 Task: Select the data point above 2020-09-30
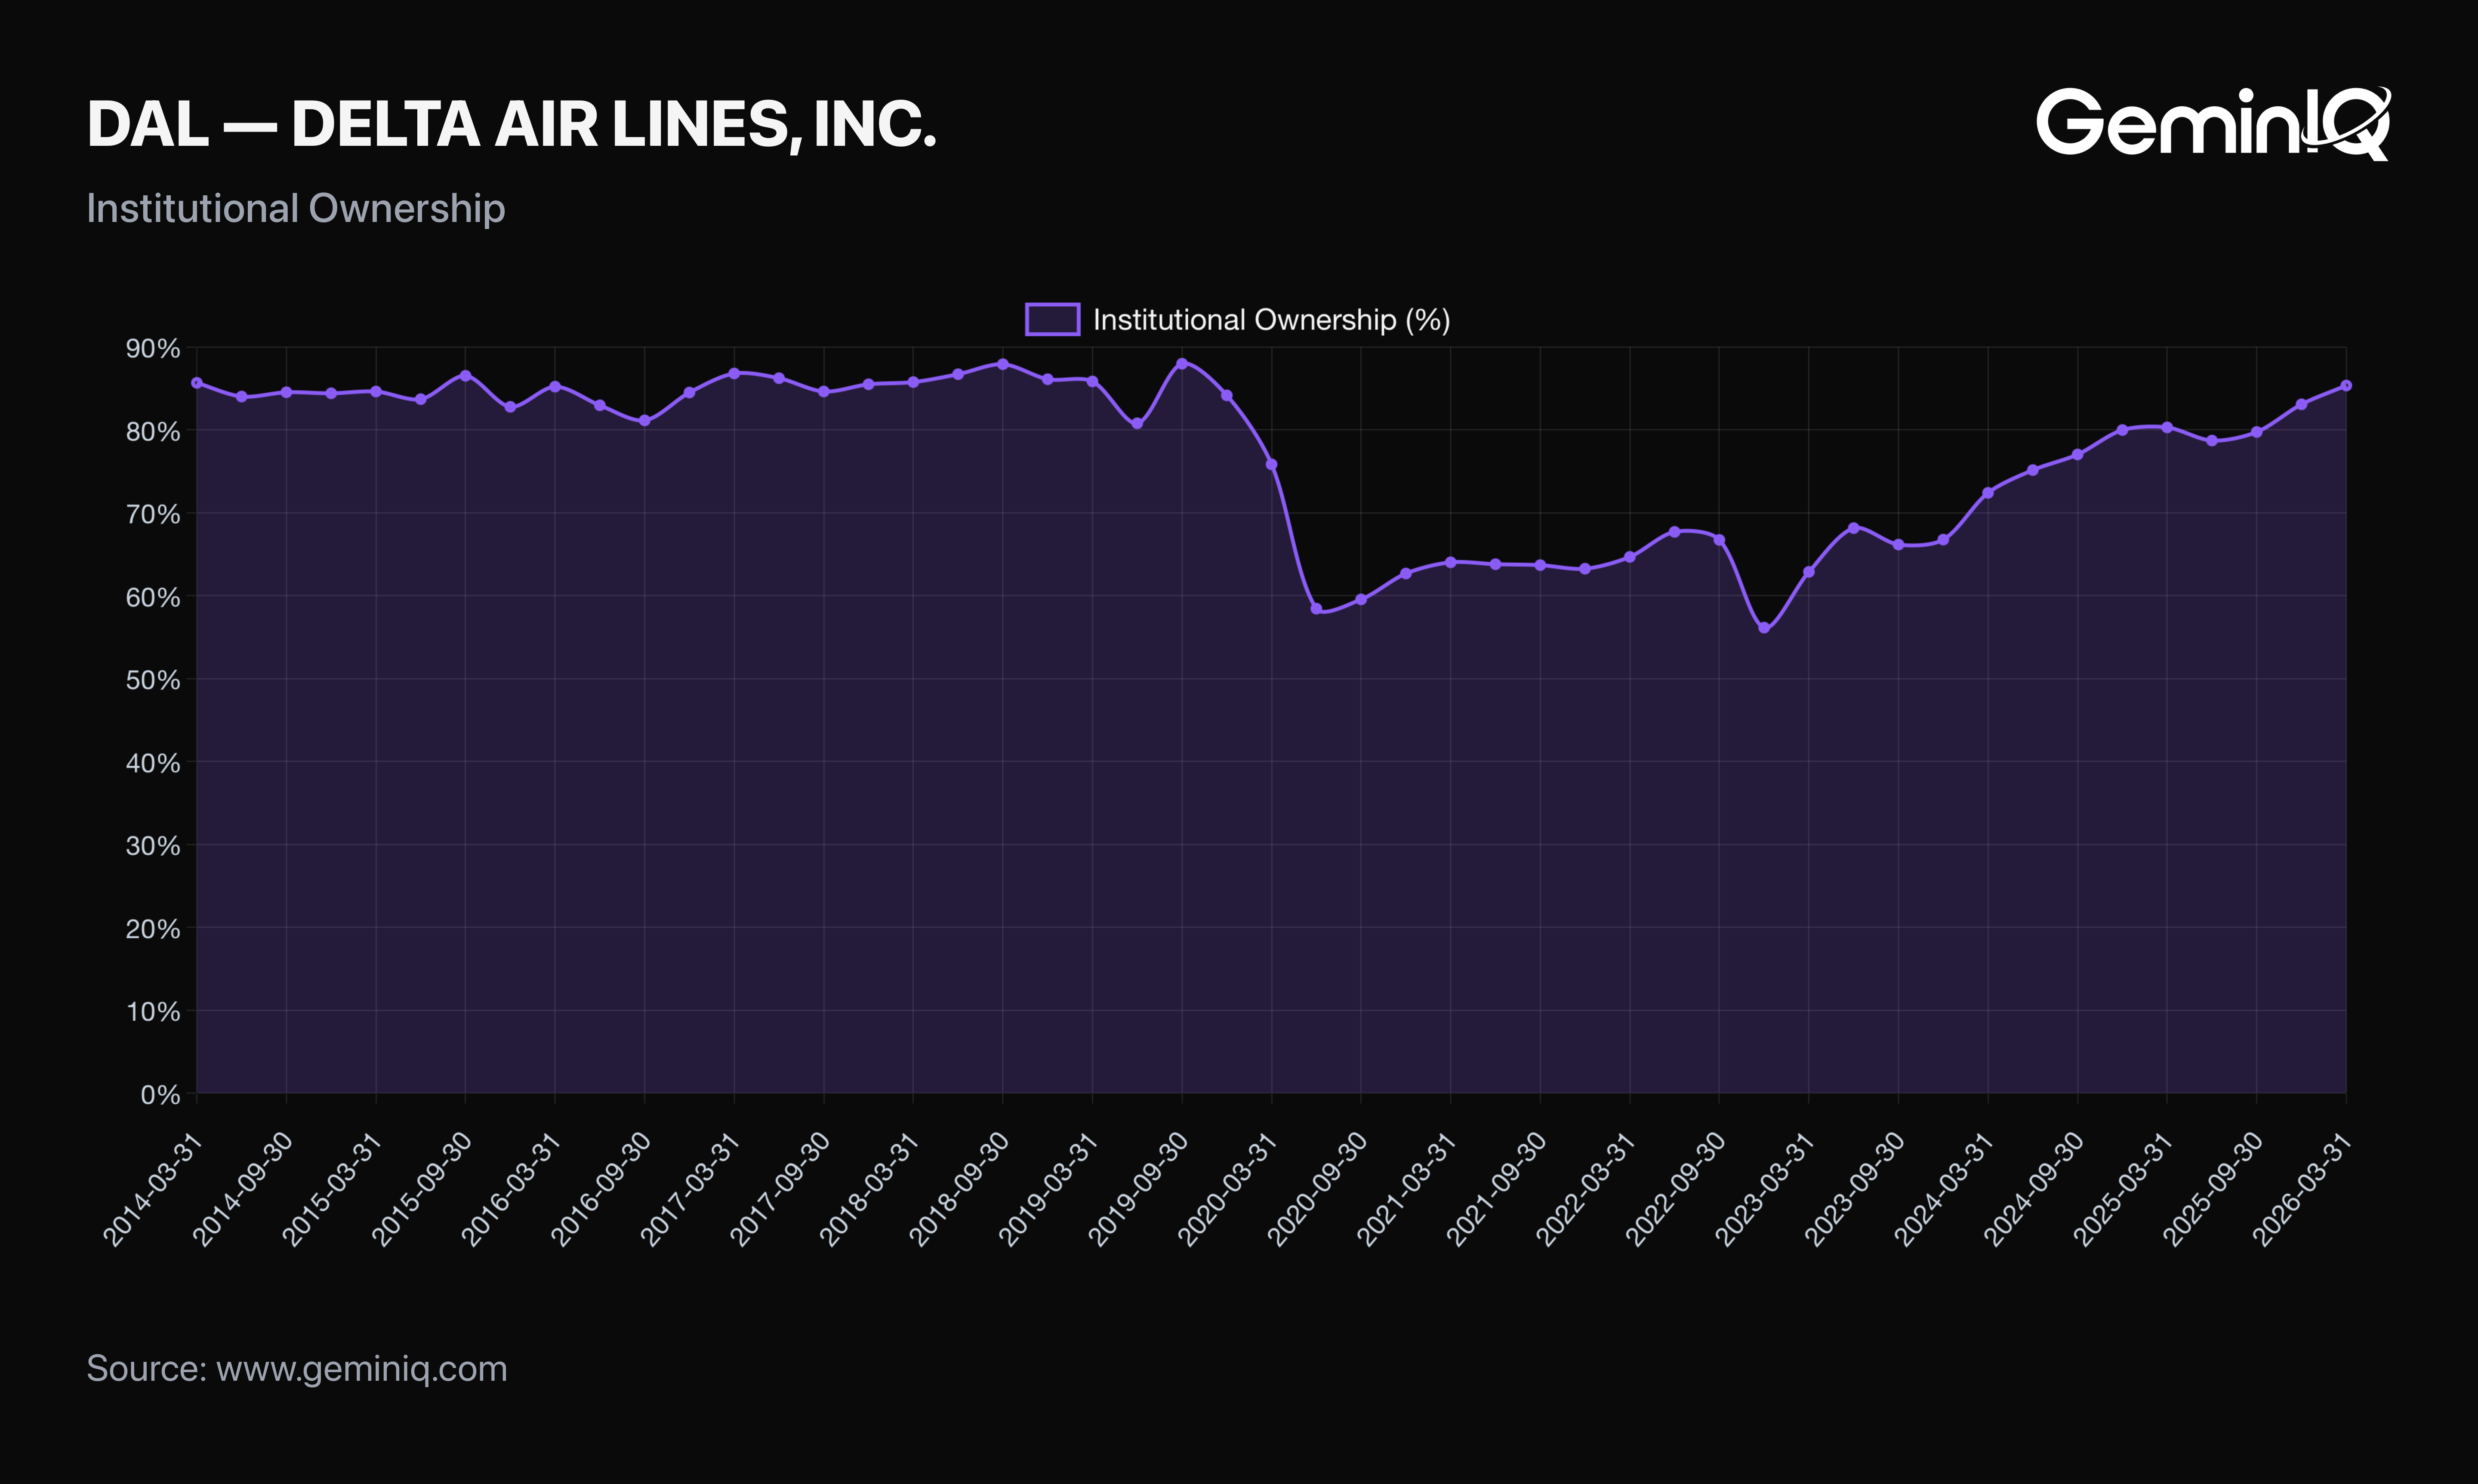coord(1361,600)
